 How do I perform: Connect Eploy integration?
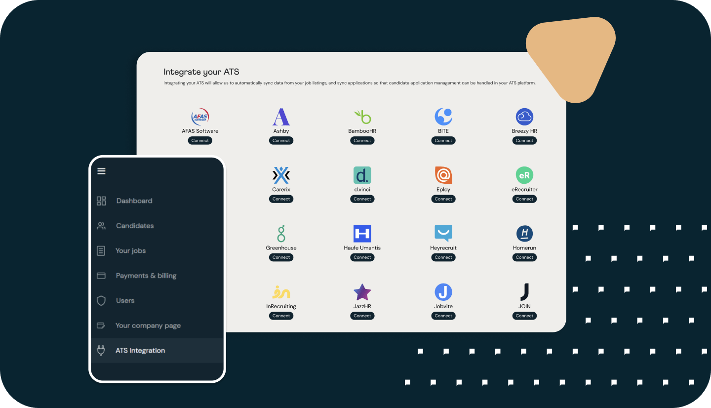point(443,199)
